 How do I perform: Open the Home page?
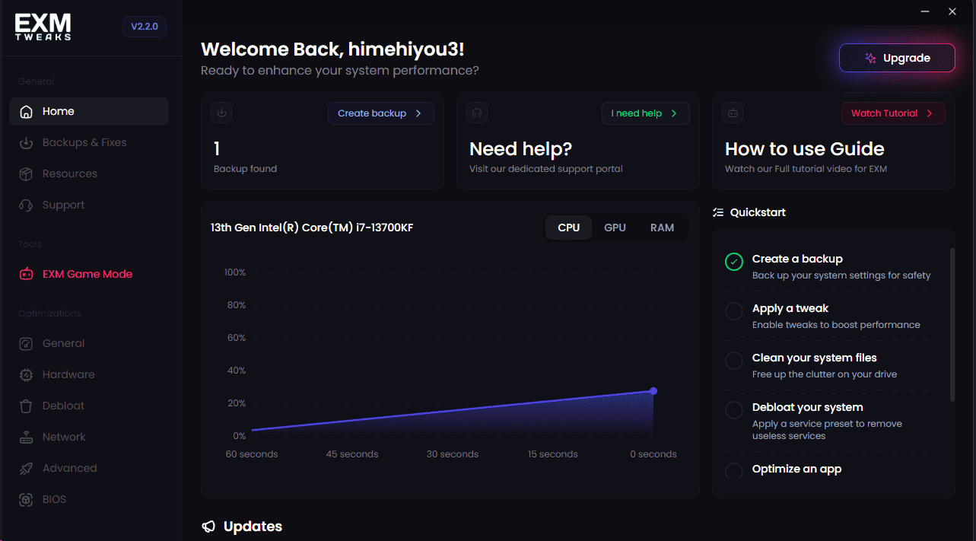(x=89, y=111)
